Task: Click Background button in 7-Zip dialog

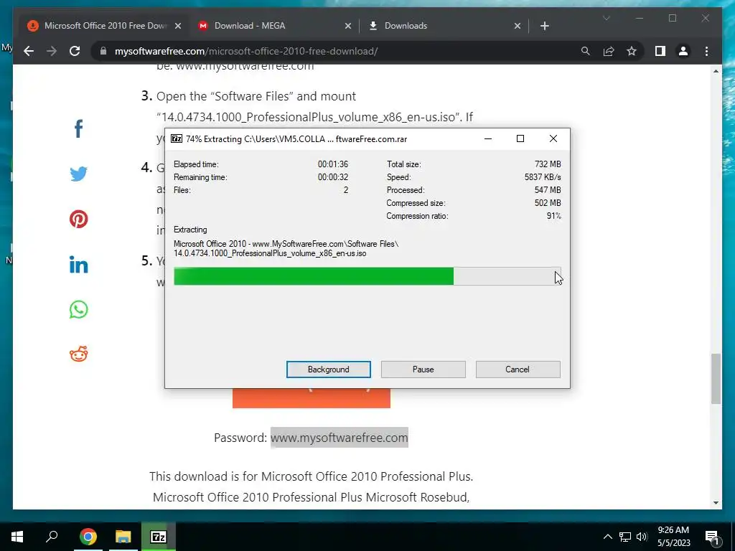Action: [329, 369]
